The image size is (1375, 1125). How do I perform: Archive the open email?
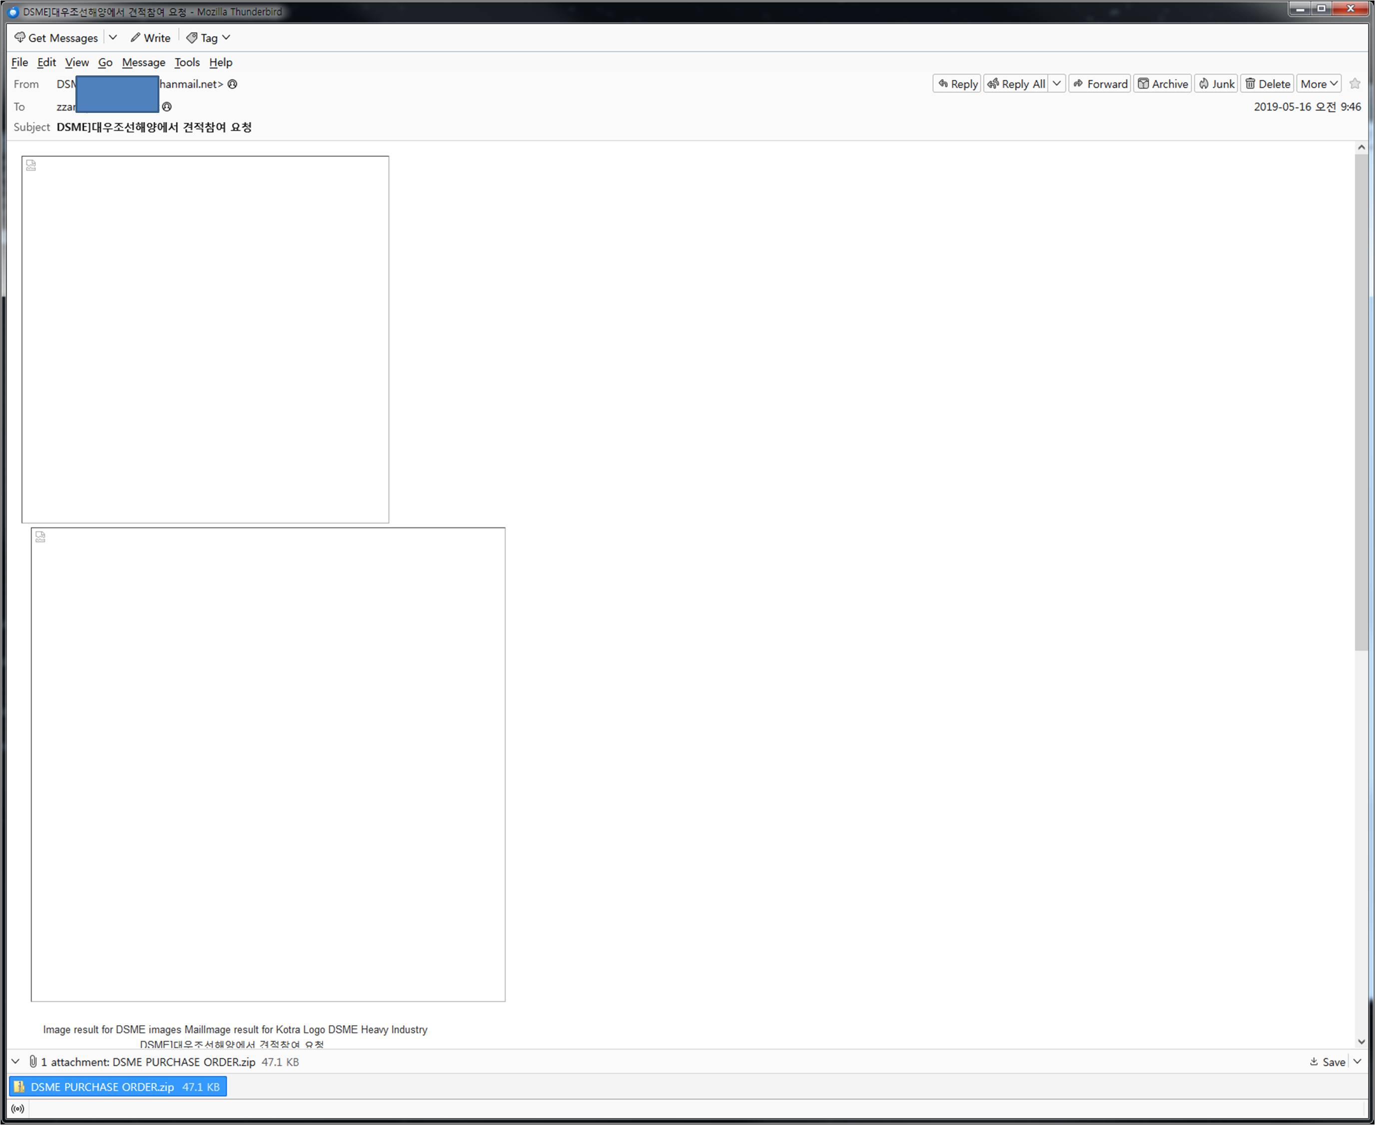click(1163, 83)
